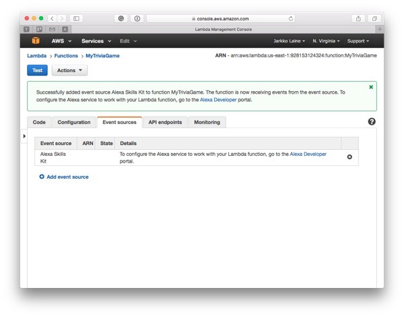The width and height of the screenshot is (404, 317).
Task: Open the mail favorites icon
Action: 52,30
